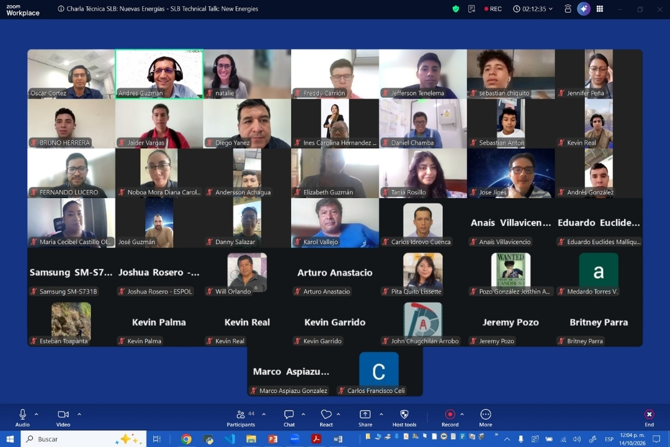Start screen sharing with Share
The image size is (670, 447).
pos(365,418)
